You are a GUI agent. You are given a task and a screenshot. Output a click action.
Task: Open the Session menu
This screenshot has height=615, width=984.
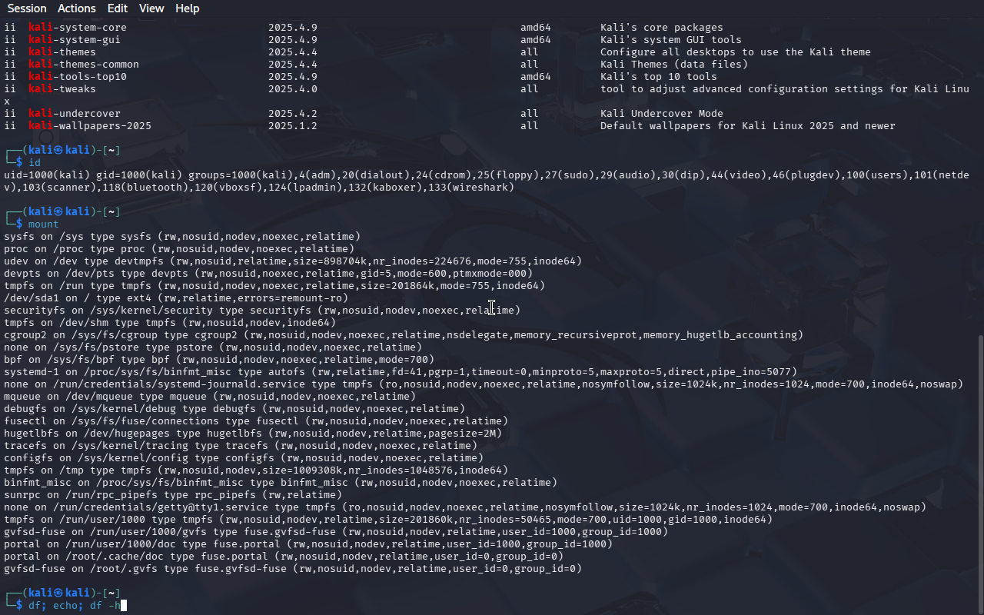pyautogui.click(x=27, y=8)
